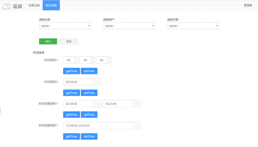Expand the 选择任务 dropdown

(x=193, y=26)
